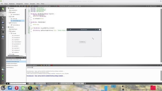This screenshot has height=91, width=162.
Task: Open the Komunikaty aplikacji output tab
Action: [52, 83]
